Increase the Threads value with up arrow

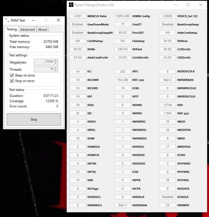tap(56, 68)
